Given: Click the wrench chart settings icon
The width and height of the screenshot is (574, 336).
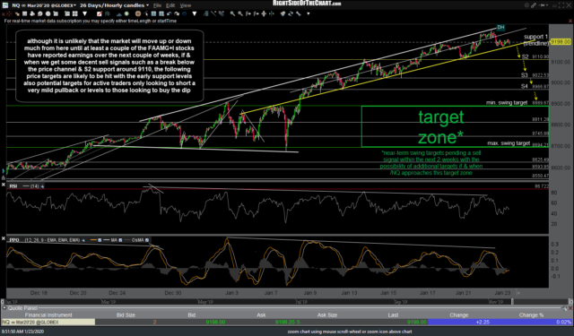Looking at the screenshot, I should click(298, 14).
